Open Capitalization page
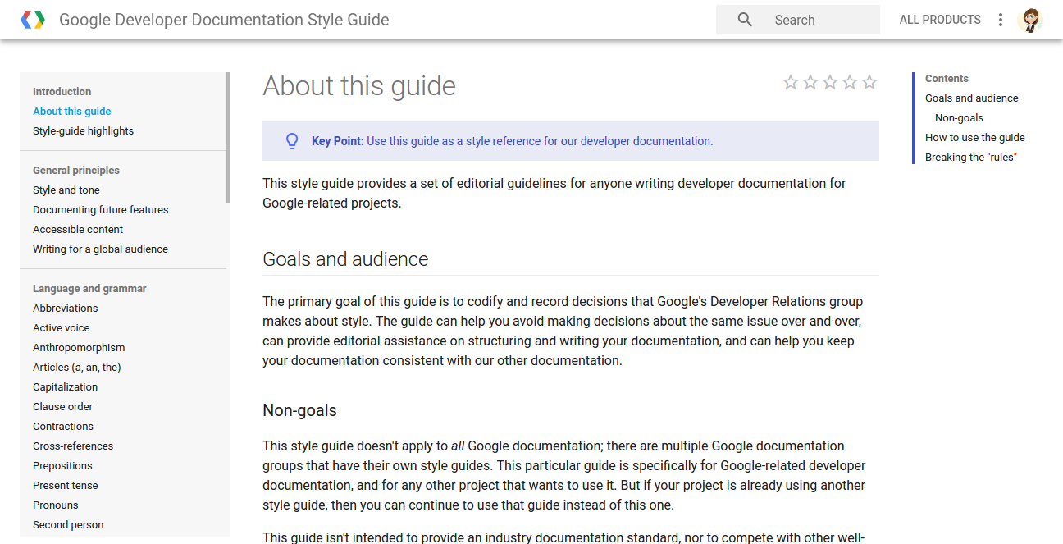This screenshot has width=1063, height=544. pos(66,387)
